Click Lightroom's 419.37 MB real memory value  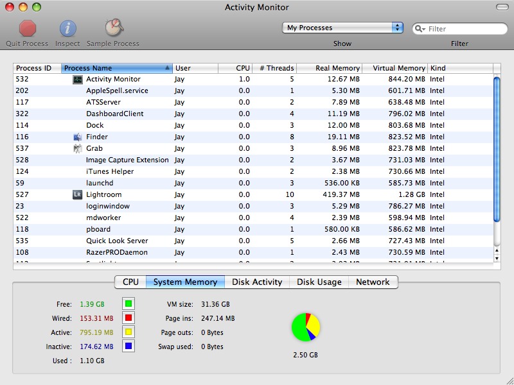[341, 195]
